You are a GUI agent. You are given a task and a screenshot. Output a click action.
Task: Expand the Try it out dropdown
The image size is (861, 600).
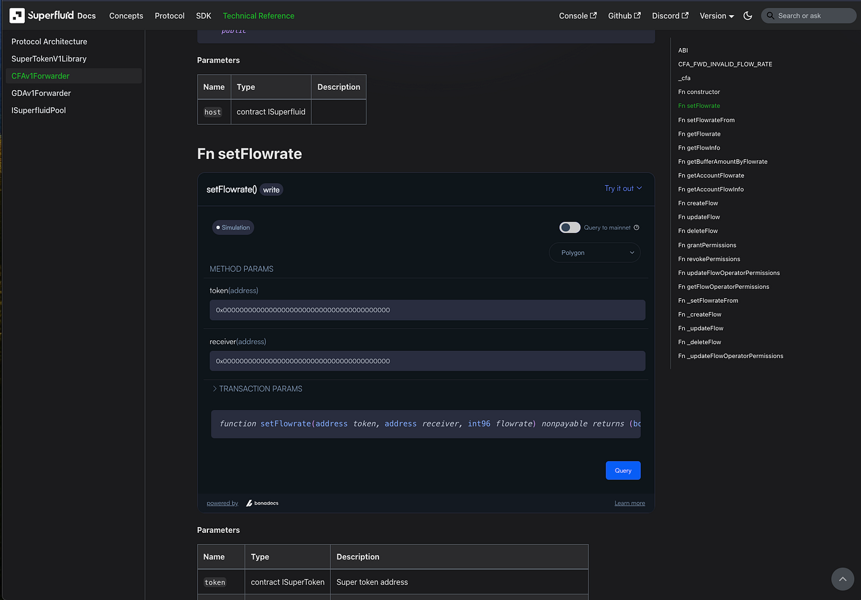[x=623, y=188]
